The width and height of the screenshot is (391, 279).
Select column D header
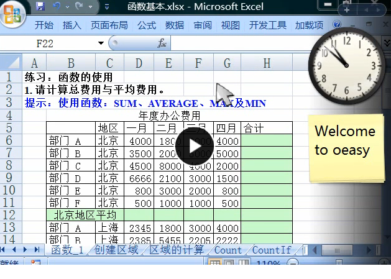pos(139,63)
